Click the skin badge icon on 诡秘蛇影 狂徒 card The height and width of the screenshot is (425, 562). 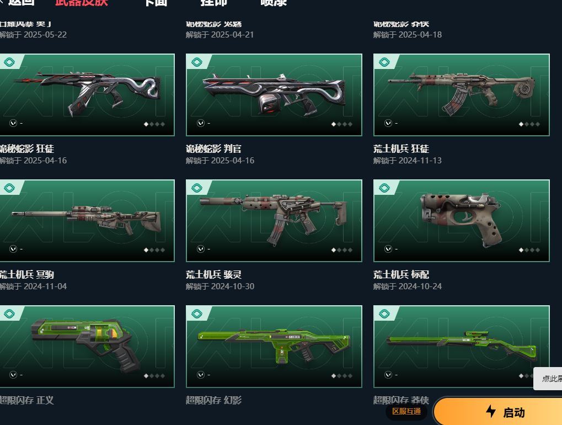pos(9,62)
